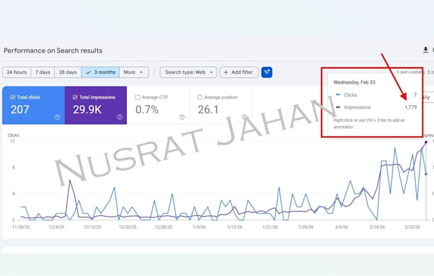The image size is (434, 276).
Task: Click the Add filter button
Action: pyautogui.click(x=239, y=72)
